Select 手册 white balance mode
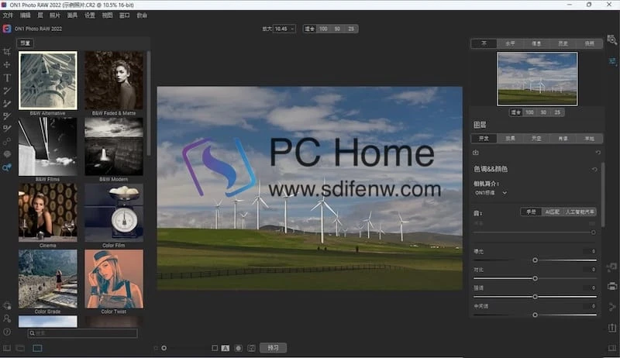 (x=531, y=212)
